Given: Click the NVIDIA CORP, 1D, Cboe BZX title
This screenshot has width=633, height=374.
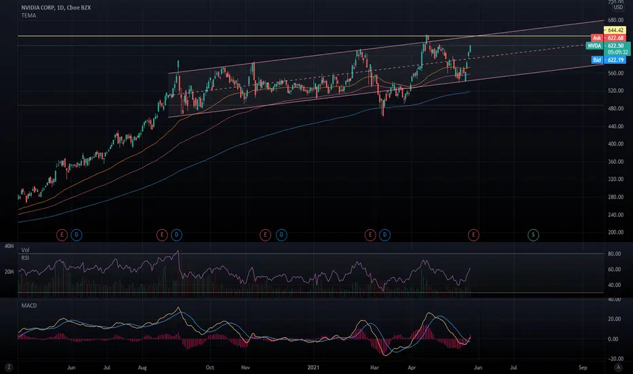Looking at the screenshot, I should pyautogui.click(x=56, y=7).
